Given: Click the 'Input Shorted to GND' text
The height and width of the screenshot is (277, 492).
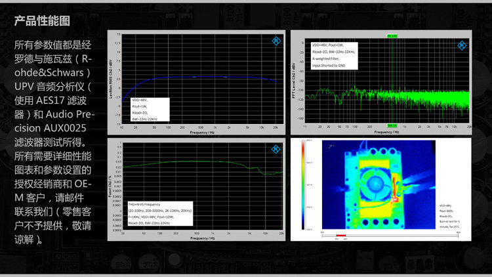Looking at the screenshot, I should (329, 66).
